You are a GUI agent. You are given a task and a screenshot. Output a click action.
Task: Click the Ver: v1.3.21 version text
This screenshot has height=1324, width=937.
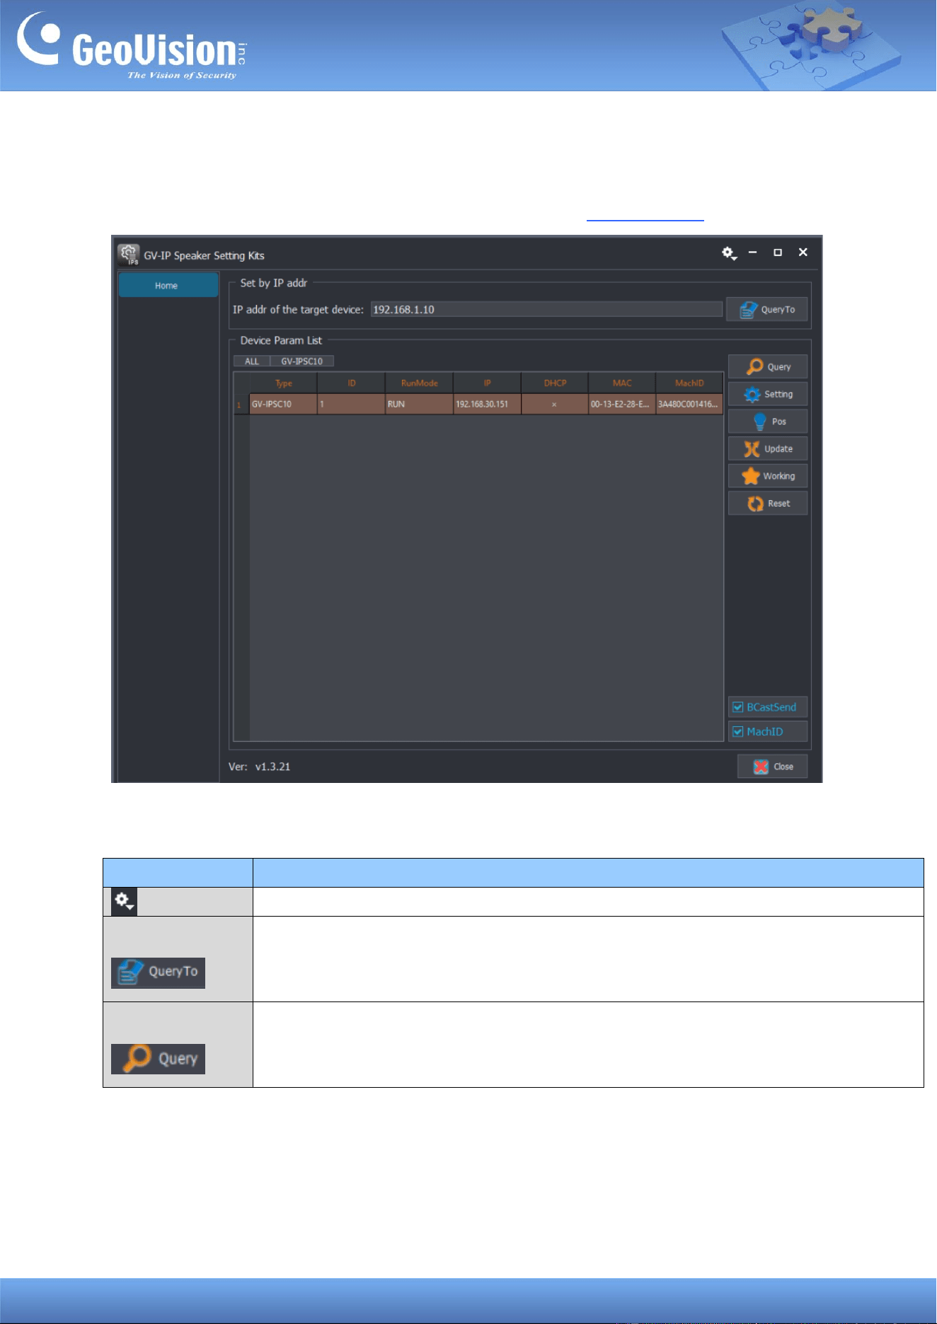[x=259, y=767]
